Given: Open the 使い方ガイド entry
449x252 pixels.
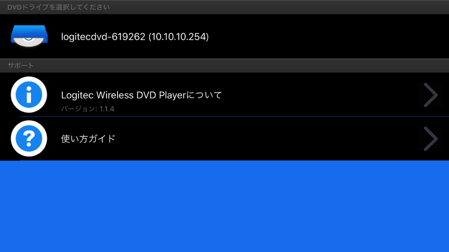Looking at the screenshot, I should coord(224,139).
